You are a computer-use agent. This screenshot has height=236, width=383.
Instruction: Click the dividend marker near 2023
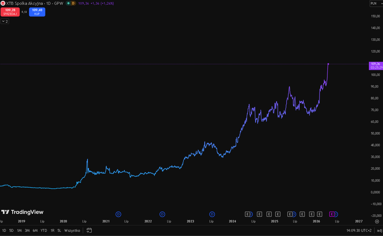tap(212, 214)
